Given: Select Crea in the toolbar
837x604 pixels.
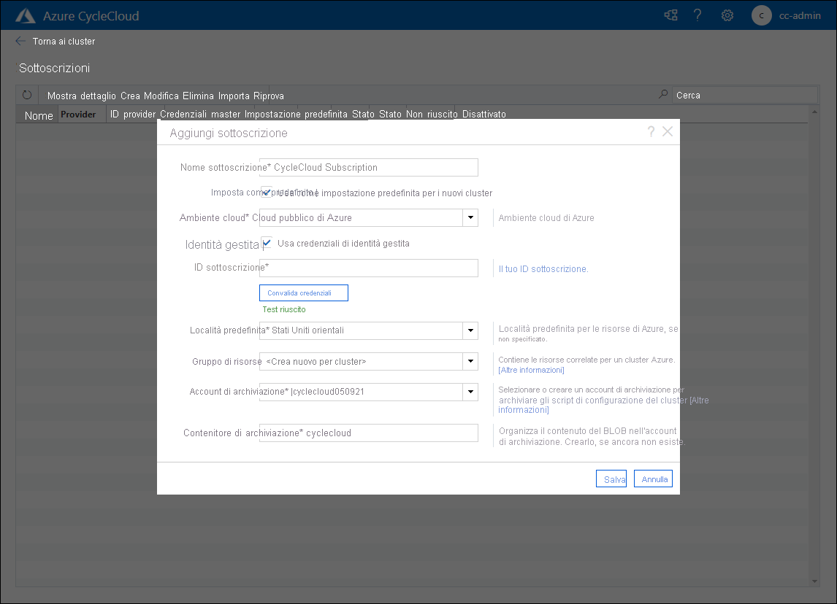Looking at the screenshot, I should [x=131, y=96].
